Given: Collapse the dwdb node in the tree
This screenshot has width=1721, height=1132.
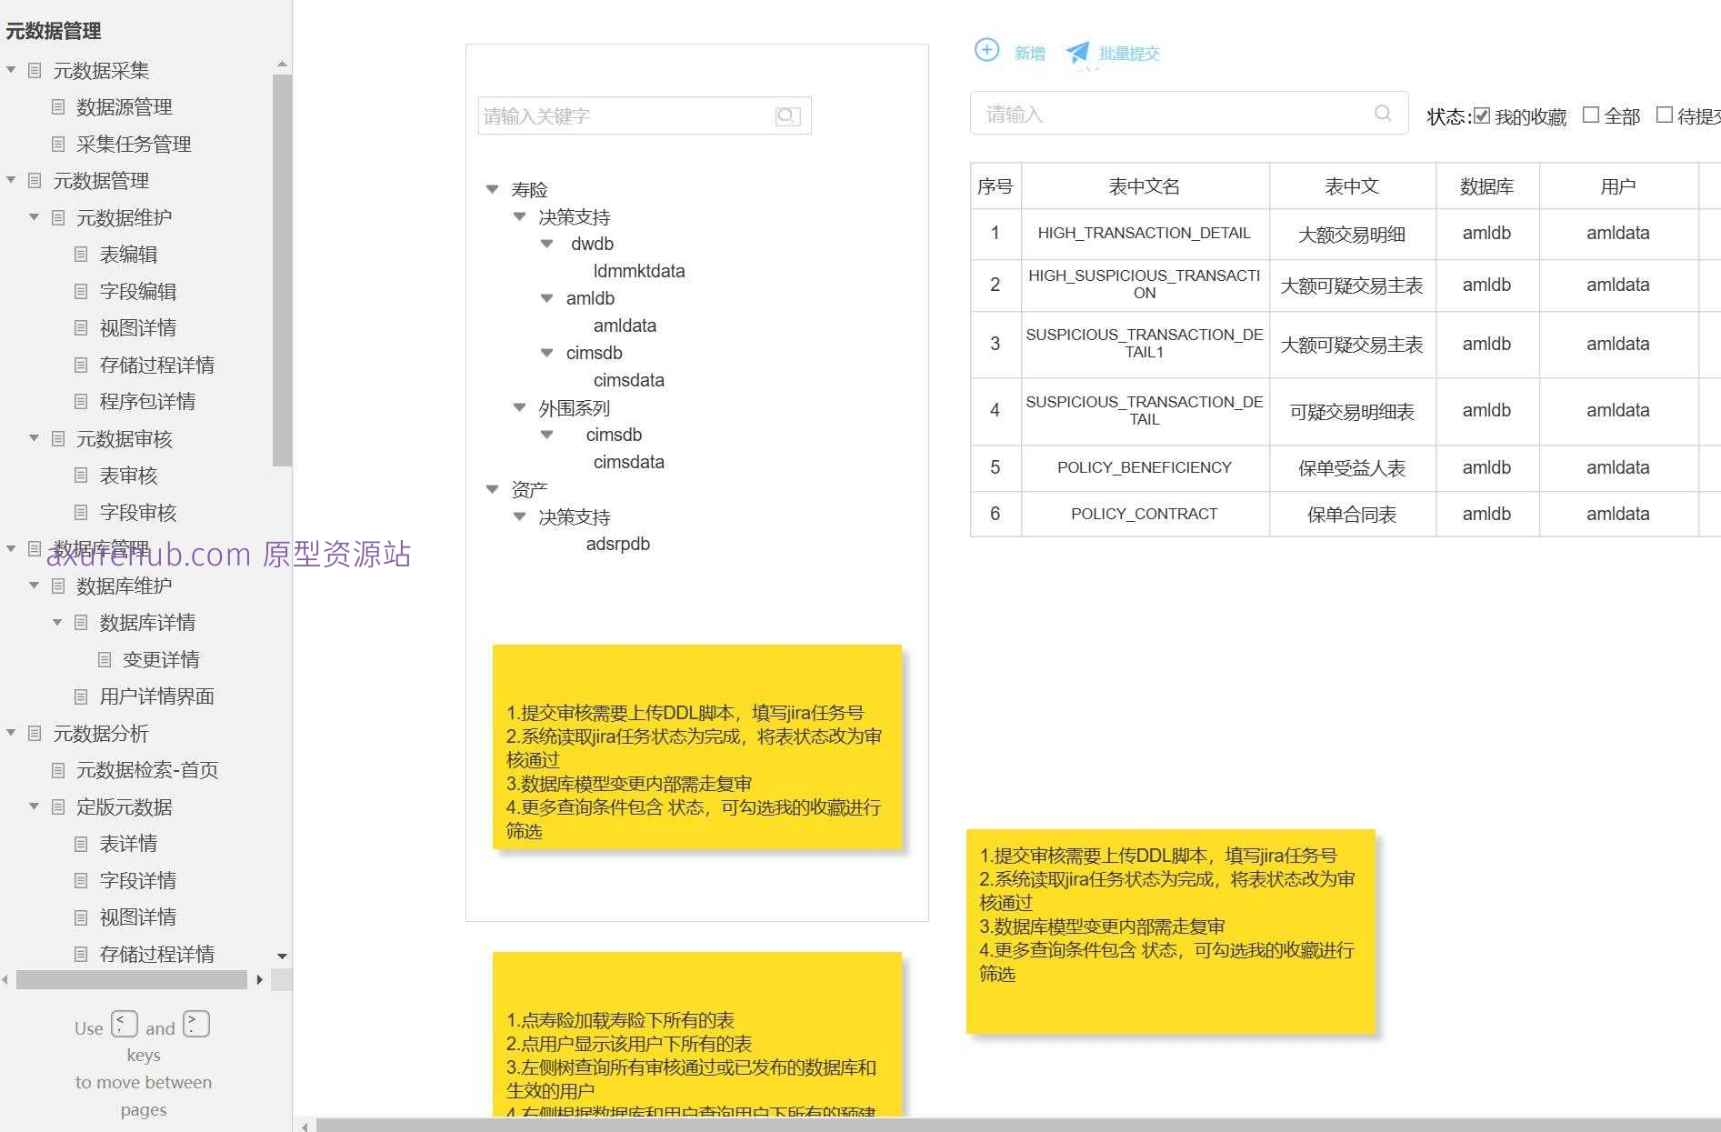Looking at the screenshot, I should (x=546, y=244).
